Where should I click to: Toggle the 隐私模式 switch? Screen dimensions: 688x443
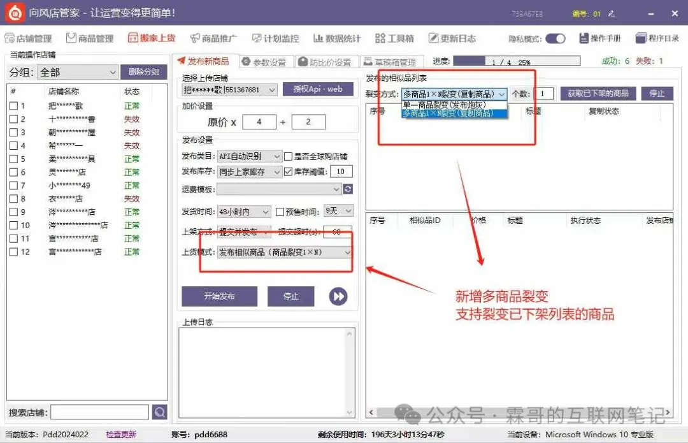[555, 39]
